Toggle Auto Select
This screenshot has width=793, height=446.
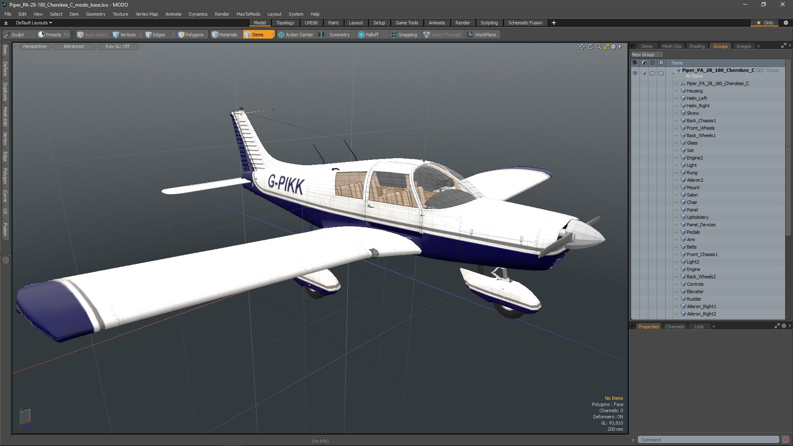(92, 35)
